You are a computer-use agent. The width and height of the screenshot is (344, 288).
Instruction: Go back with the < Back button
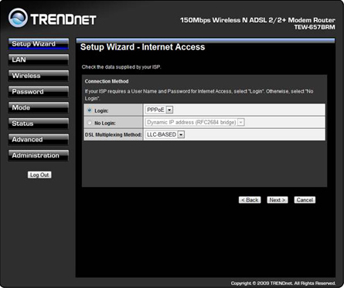(250, 200)
